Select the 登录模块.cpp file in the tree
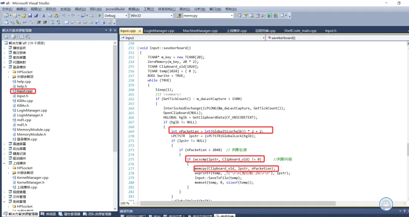Image resolution: width=409 pixels, height=217 pixels. [27, 139]
